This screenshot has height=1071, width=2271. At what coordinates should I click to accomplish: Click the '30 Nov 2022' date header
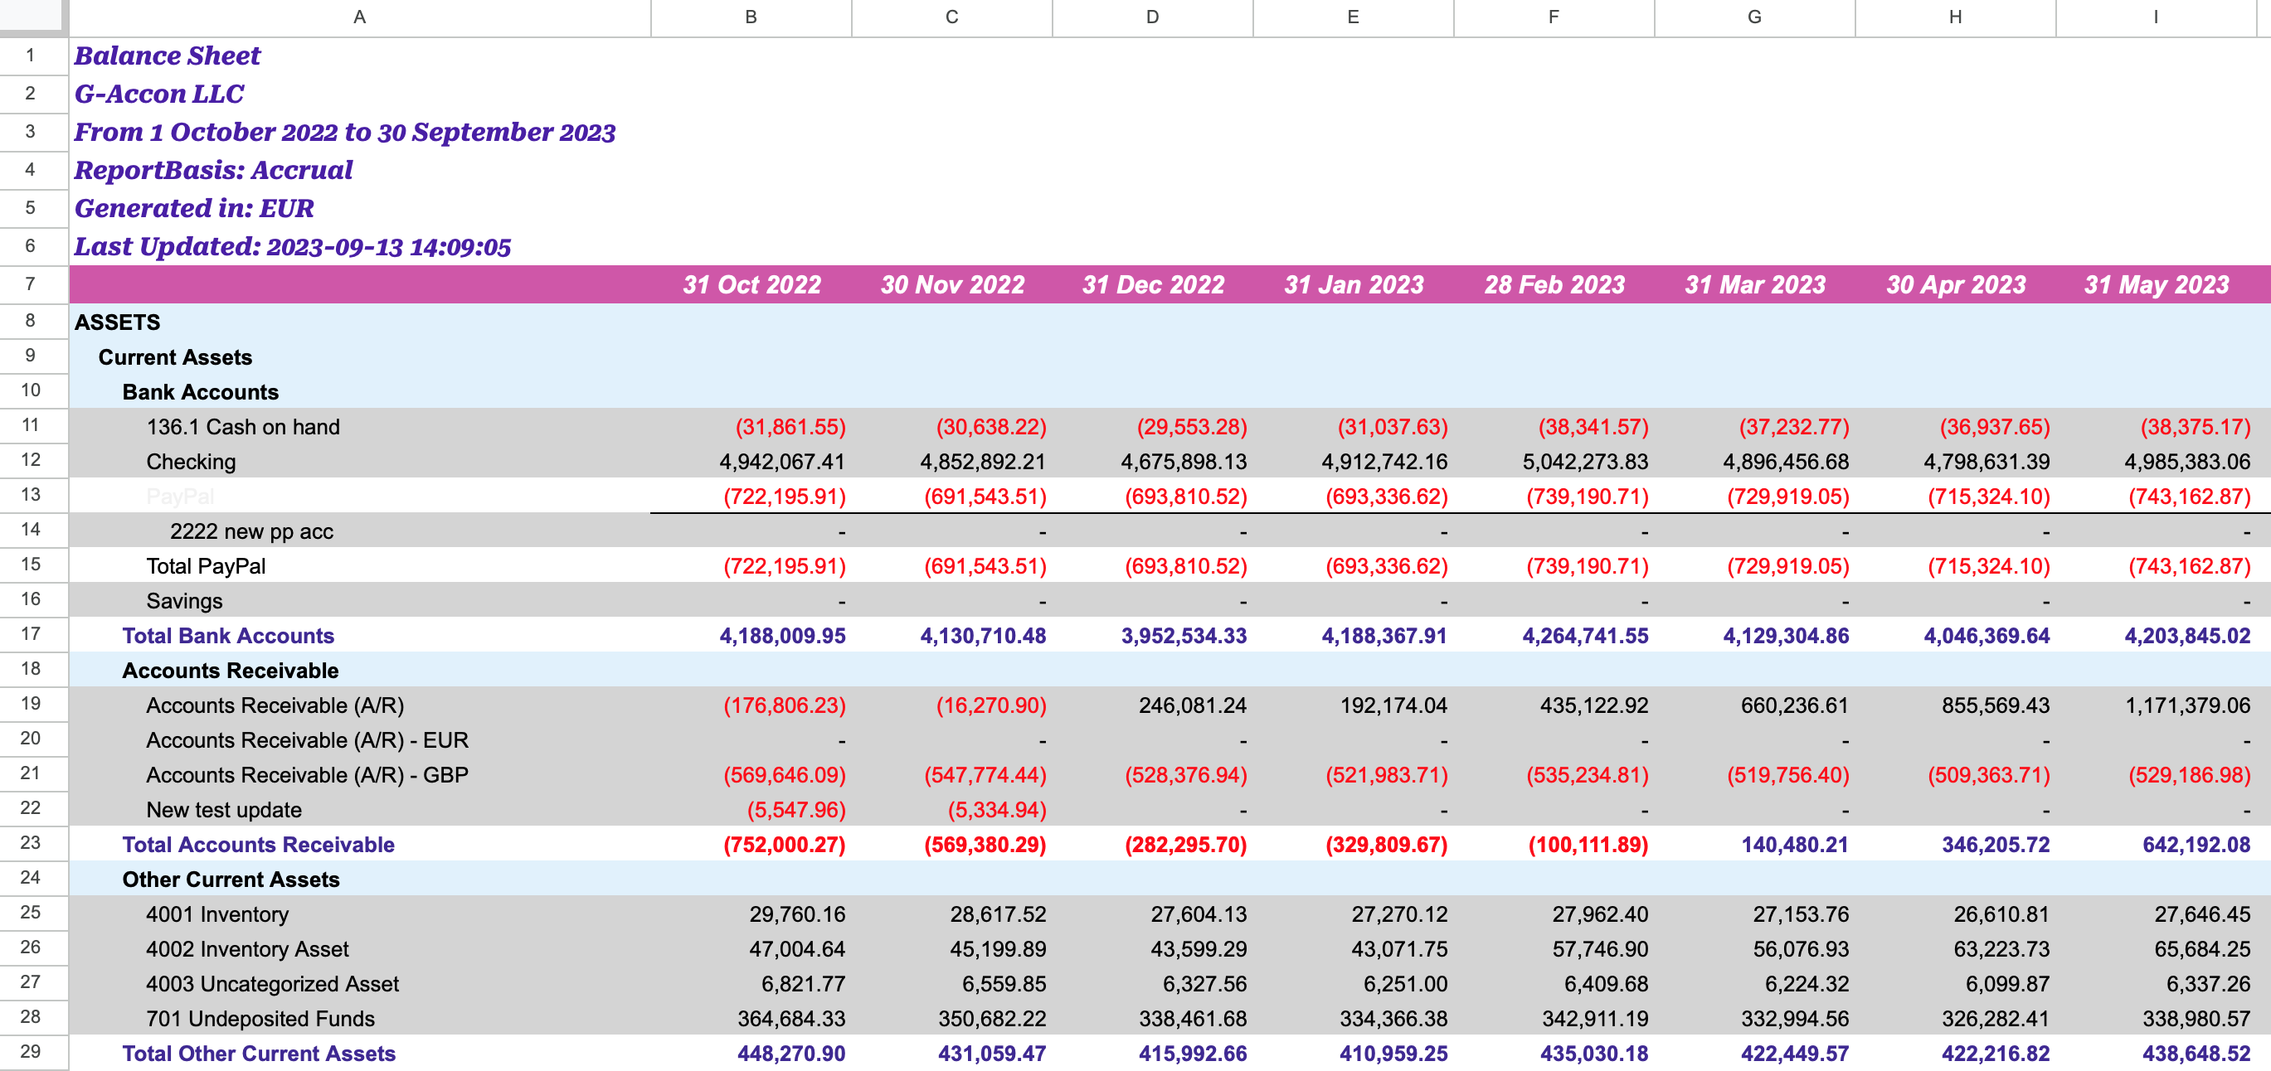click(952, 284)
